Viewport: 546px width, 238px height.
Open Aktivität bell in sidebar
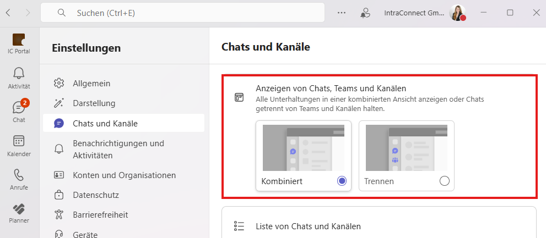tap(19, 79)
